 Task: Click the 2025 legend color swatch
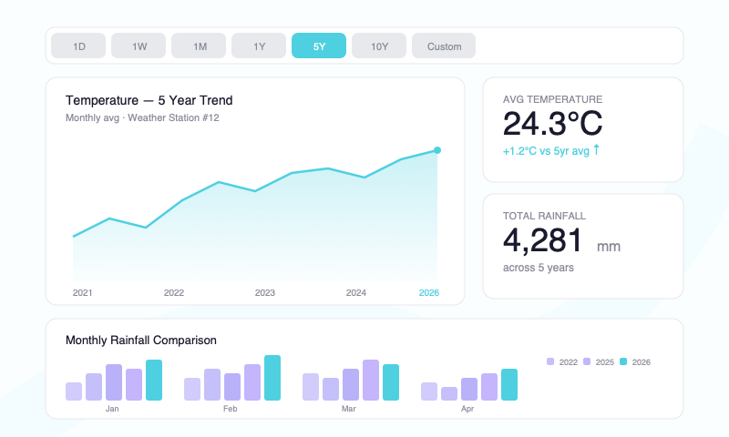(587, 361)
